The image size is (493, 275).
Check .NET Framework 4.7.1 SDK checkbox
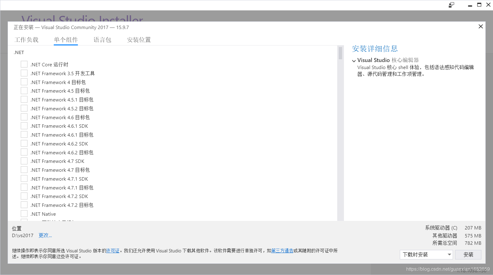(24, 178)
